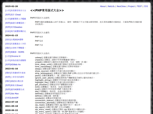Open the NeoCities link
Viewport: 153px width, 114px height.
pyautogui.click(x=121, y=6)
